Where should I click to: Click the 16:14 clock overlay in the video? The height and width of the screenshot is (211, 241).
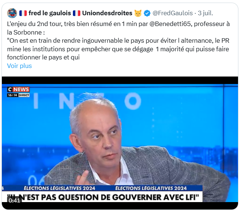click(13, 95)
